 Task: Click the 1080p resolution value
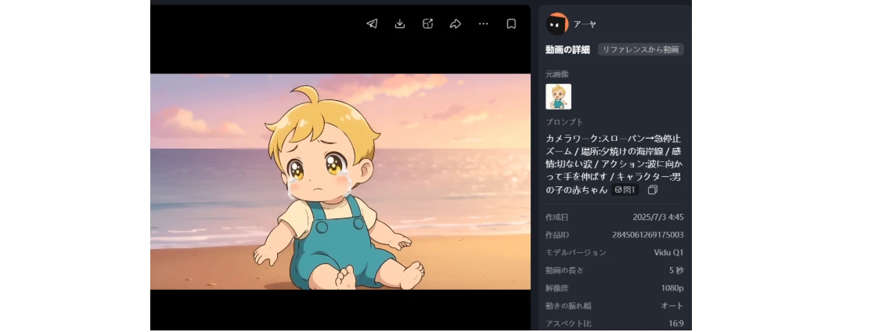(x=672, y=288)
